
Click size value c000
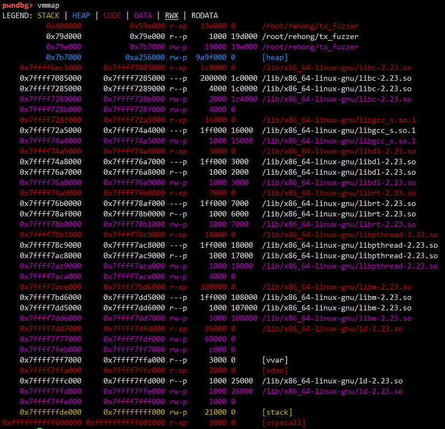click(x=218, y=350)
